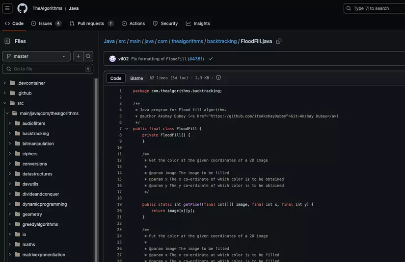Click the add file plus icon
Screen dimensions: 405x262
(78, 56)
